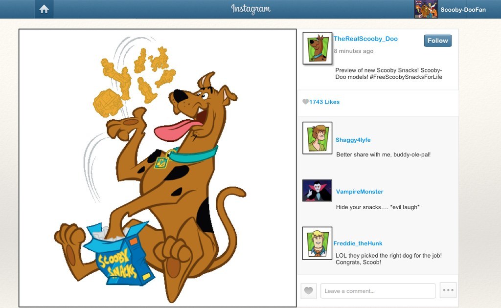
Task: Go to the Instagram home icon
Action: pos(44,9)
